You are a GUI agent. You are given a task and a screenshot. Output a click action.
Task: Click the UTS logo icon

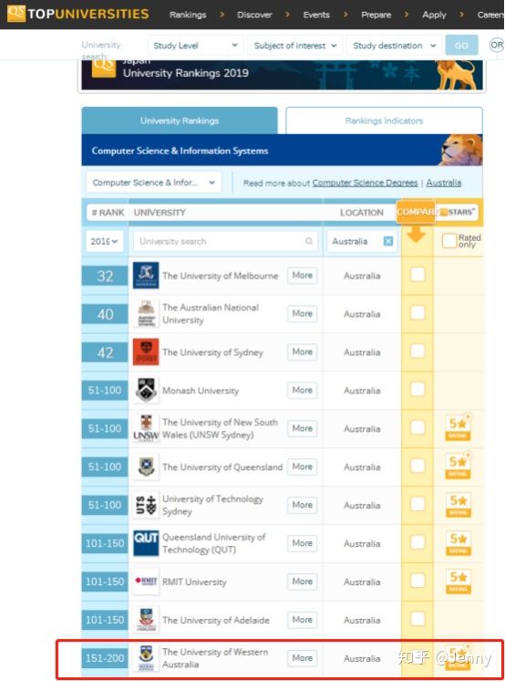(x=146, y=505)
